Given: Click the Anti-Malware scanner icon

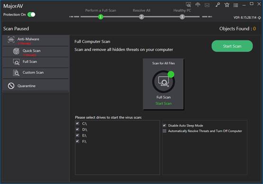Looking at the screenshot, I should point(11,40).
